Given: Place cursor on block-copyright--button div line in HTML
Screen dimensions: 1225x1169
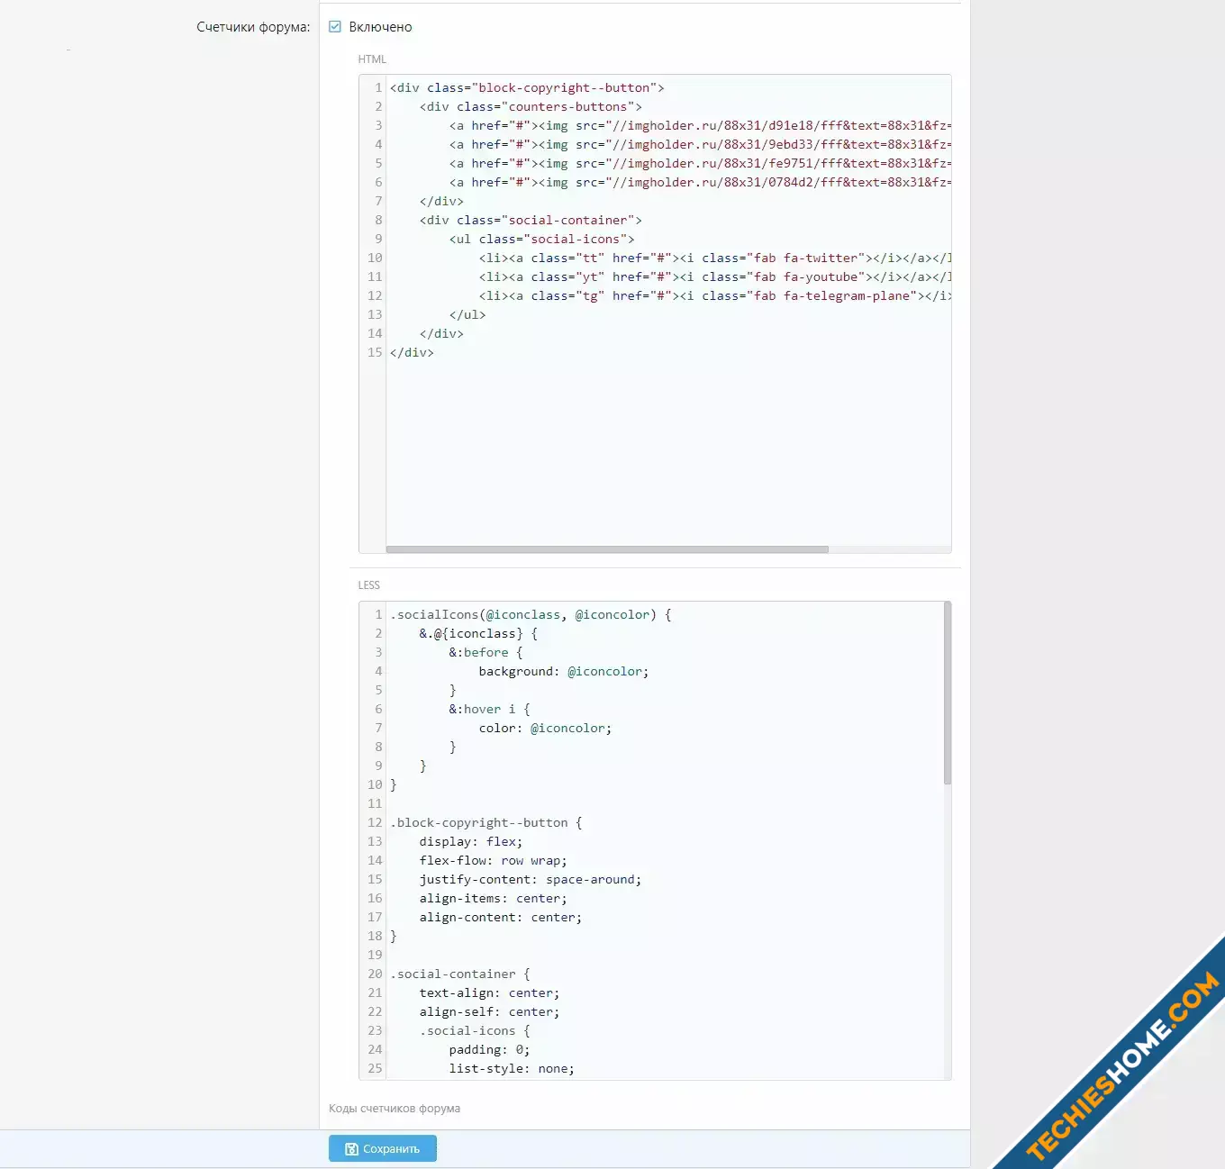Looking at the screenshot, I should click(527, 87).
